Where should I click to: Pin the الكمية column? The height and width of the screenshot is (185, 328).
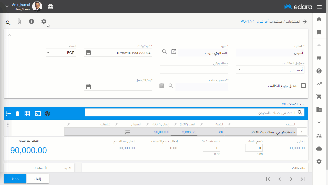(x=201, y=124)
